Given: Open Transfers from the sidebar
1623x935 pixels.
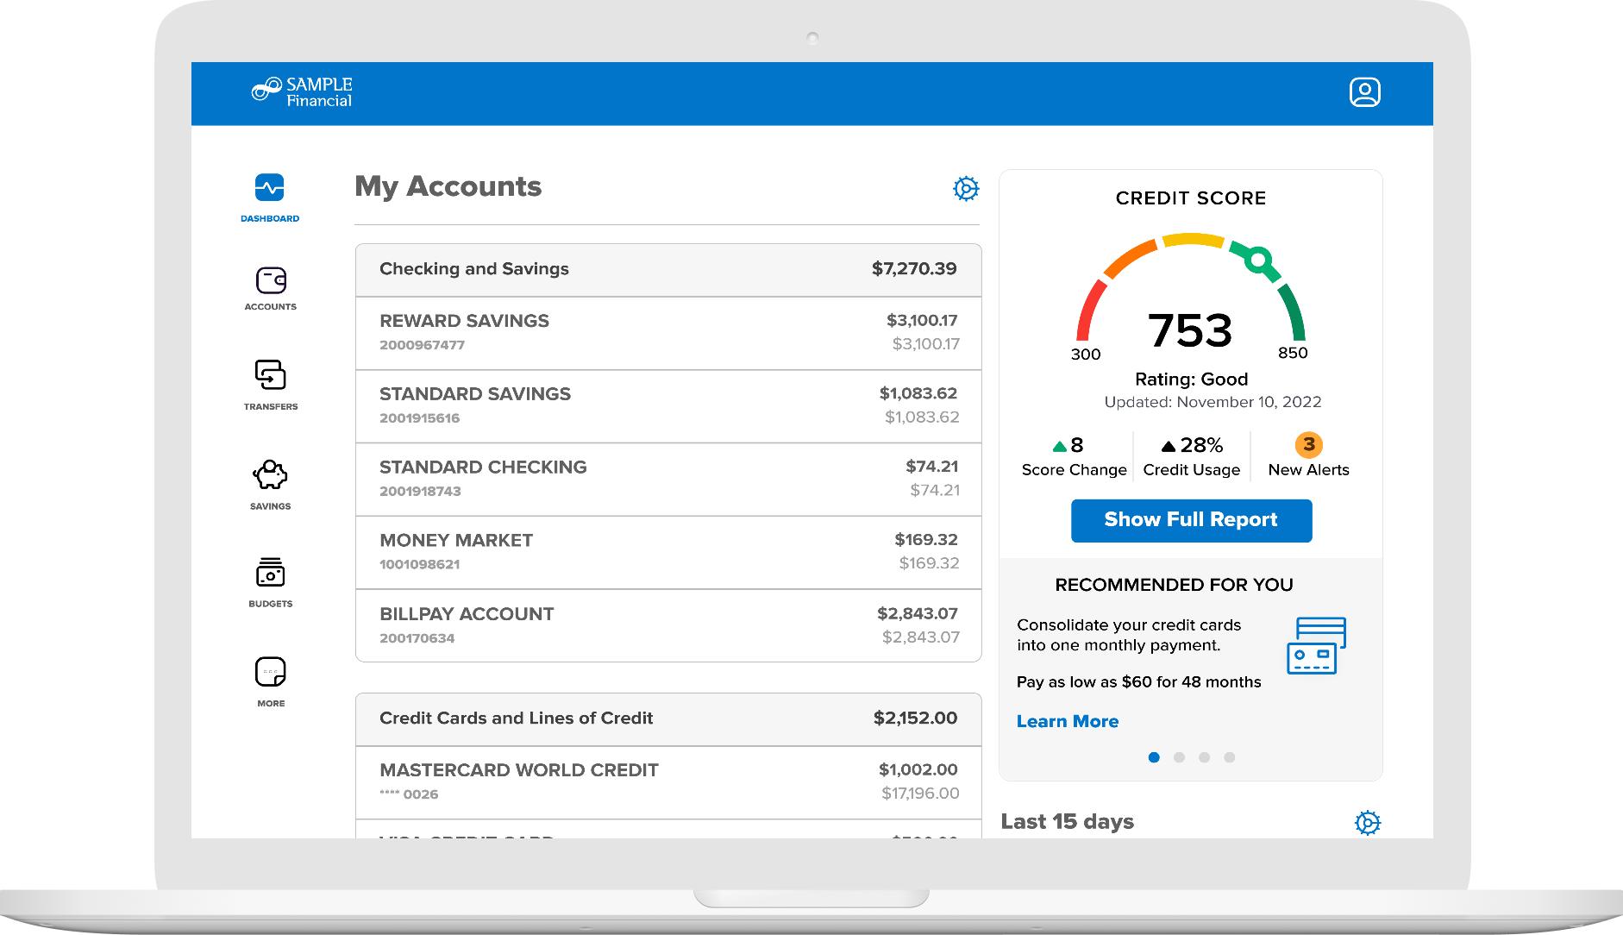Looking at the screenshot, I should point(270,375).
